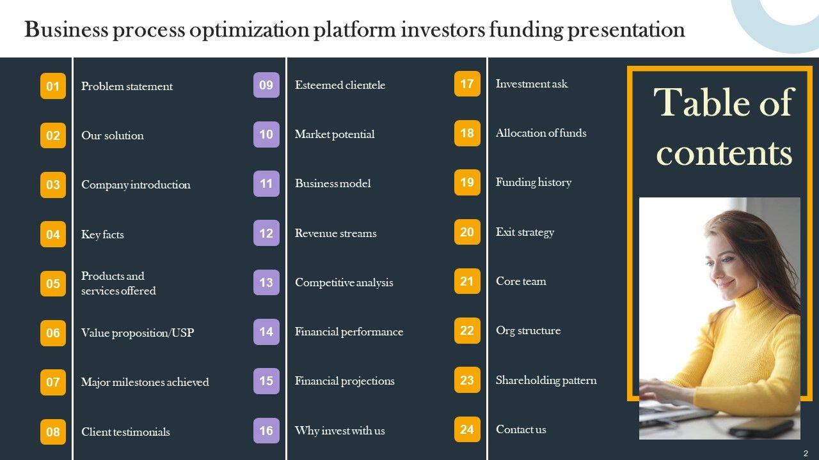819x460 pixels.
Task: Jump to Market potential section
Action: (335, 134)
